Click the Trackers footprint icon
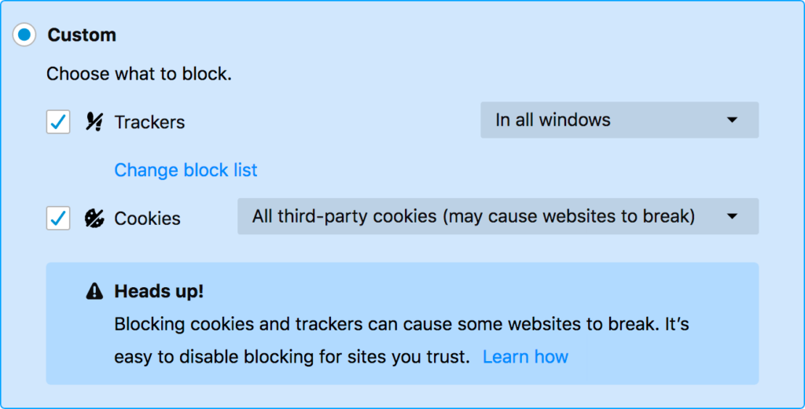Image resolution: width=805 pixels, height=409 pixels. pyautogui.click(x=94, y=122)
